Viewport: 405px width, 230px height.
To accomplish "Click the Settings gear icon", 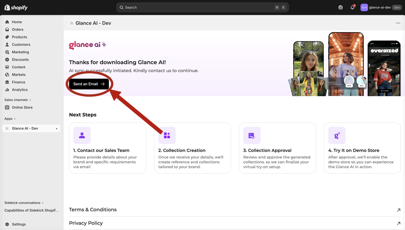I will (x=7, y=224).
